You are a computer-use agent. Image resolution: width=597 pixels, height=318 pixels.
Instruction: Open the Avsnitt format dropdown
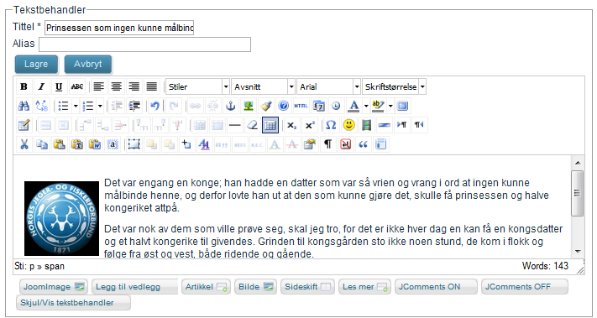coord(263,86)
